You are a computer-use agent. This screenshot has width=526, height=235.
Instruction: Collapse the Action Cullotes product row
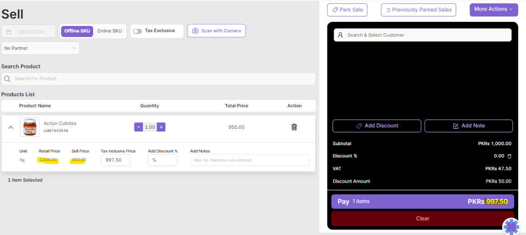(x=11, y=127)
